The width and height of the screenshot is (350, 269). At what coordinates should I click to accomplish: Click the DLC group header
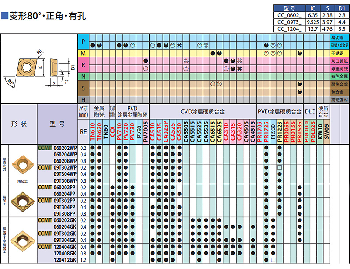pyautogui.click(x=310, y=112)
